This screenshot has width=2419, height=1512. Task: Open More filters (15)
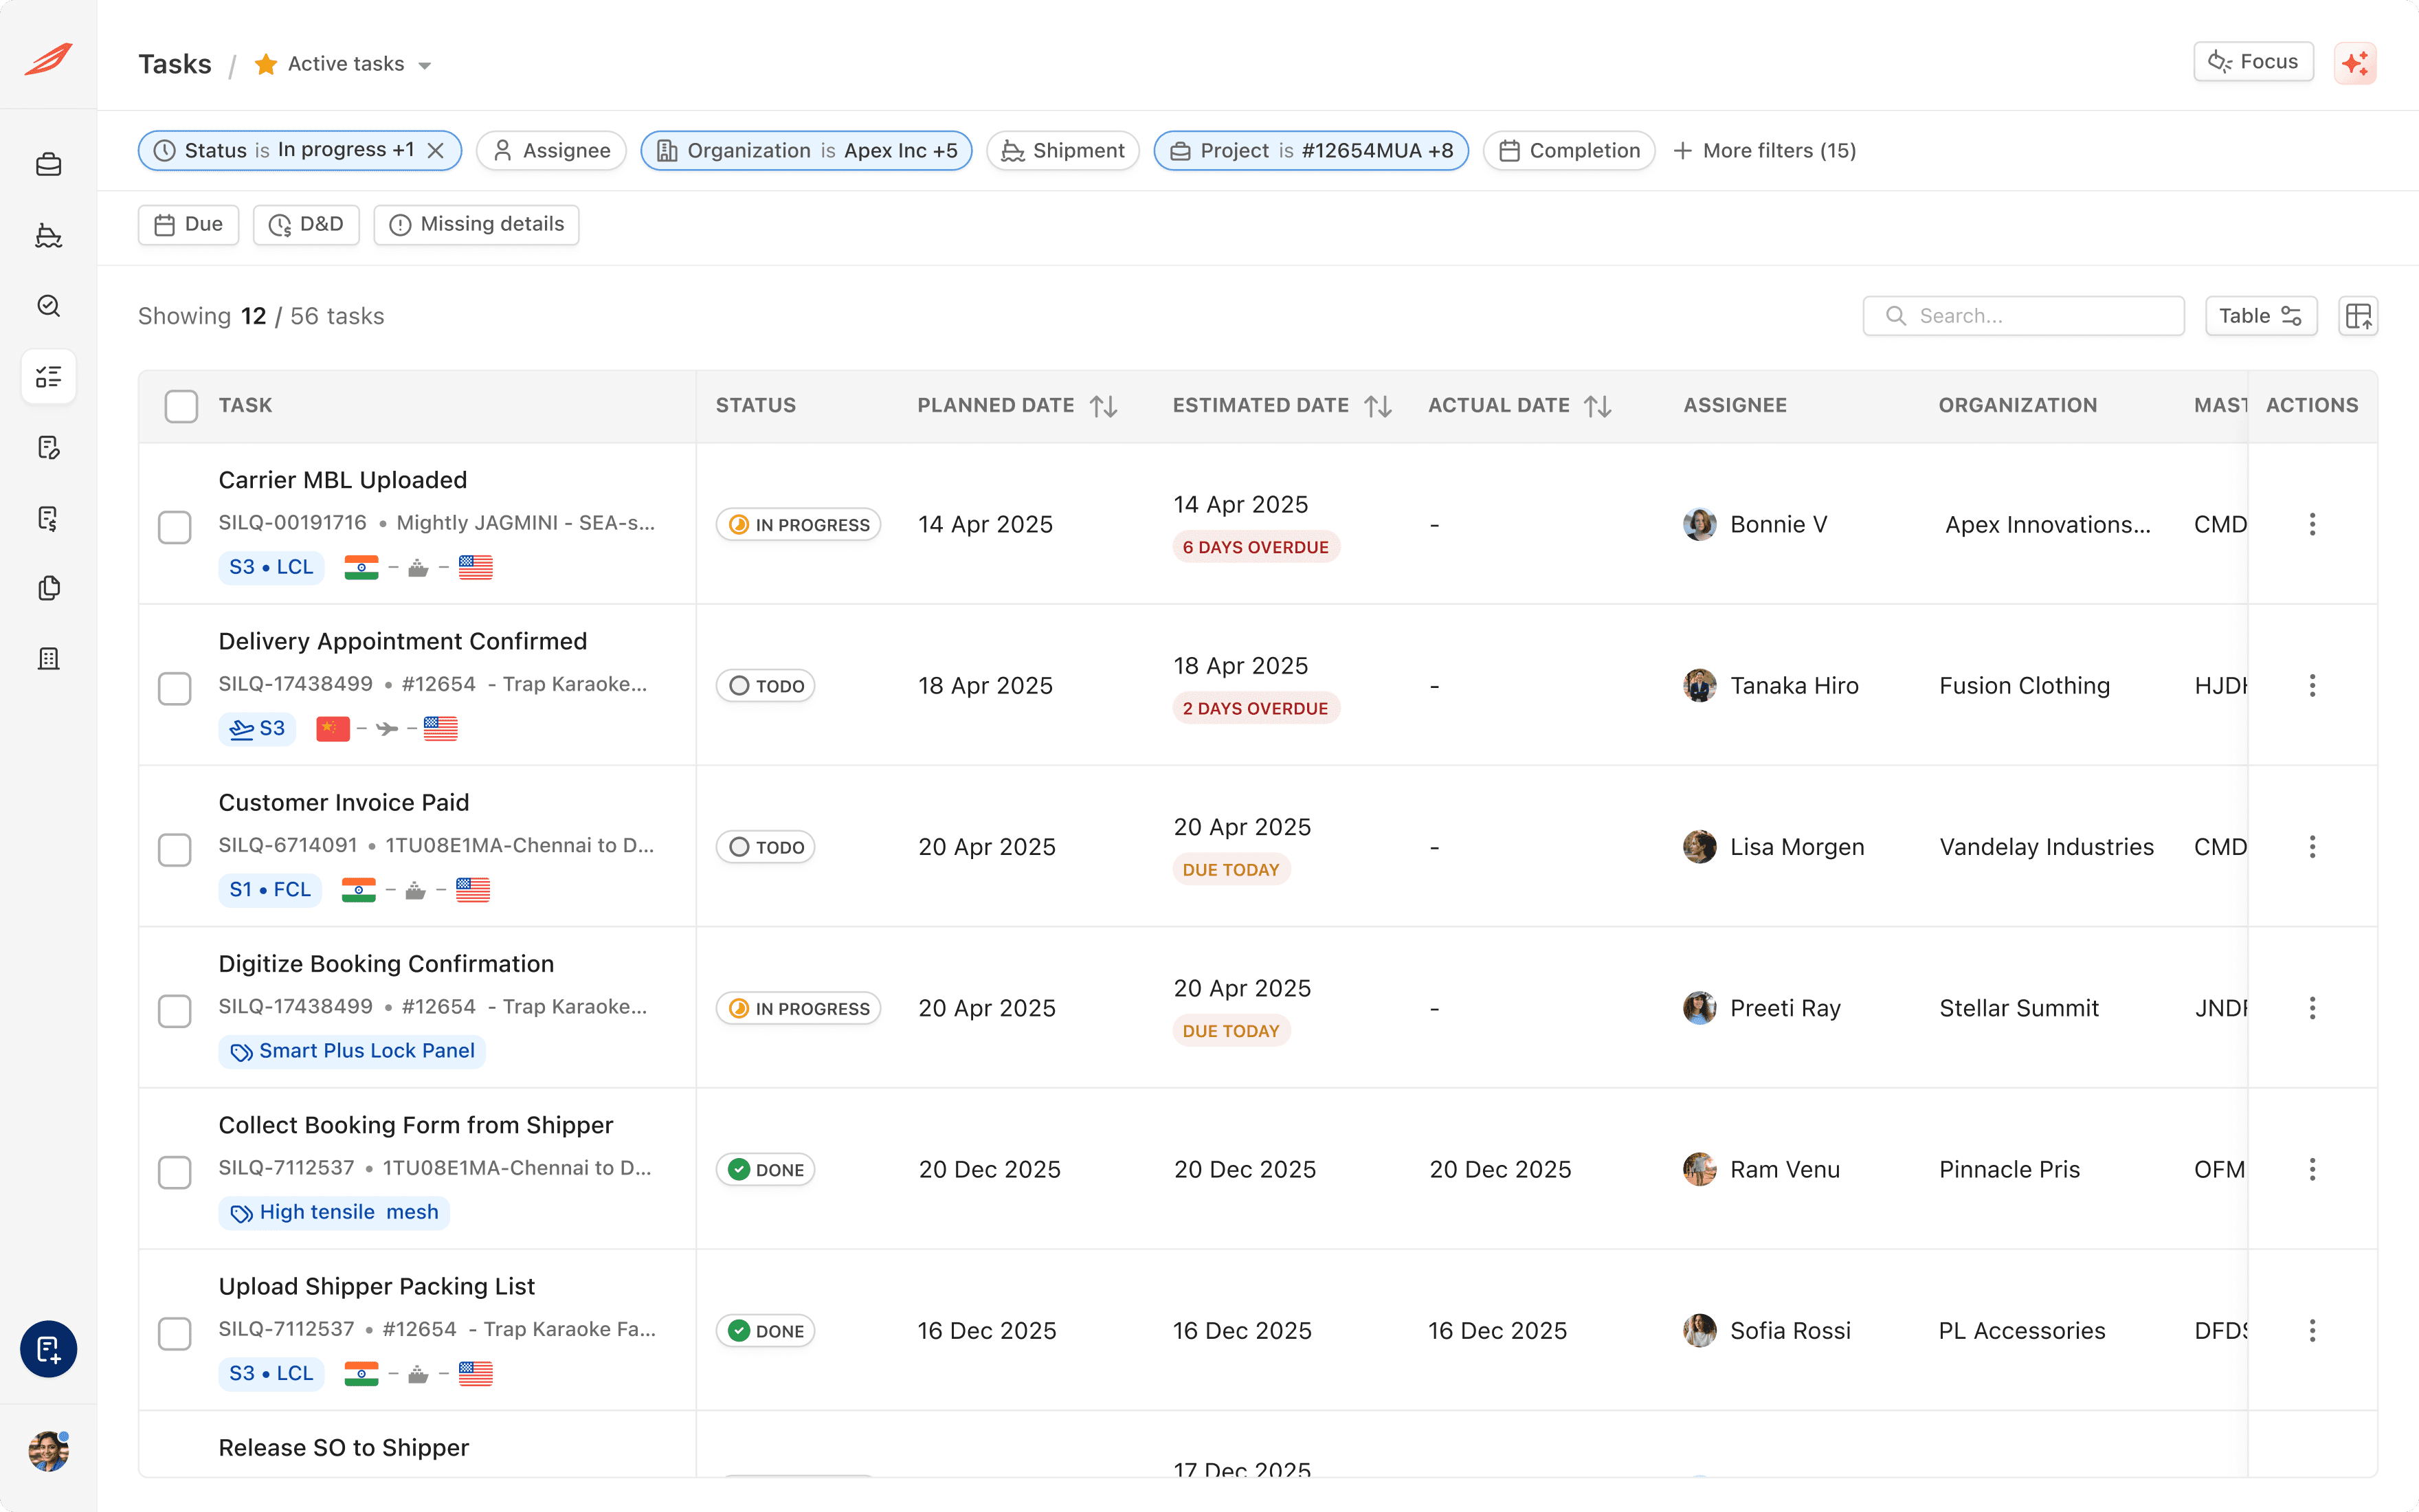1764,151
